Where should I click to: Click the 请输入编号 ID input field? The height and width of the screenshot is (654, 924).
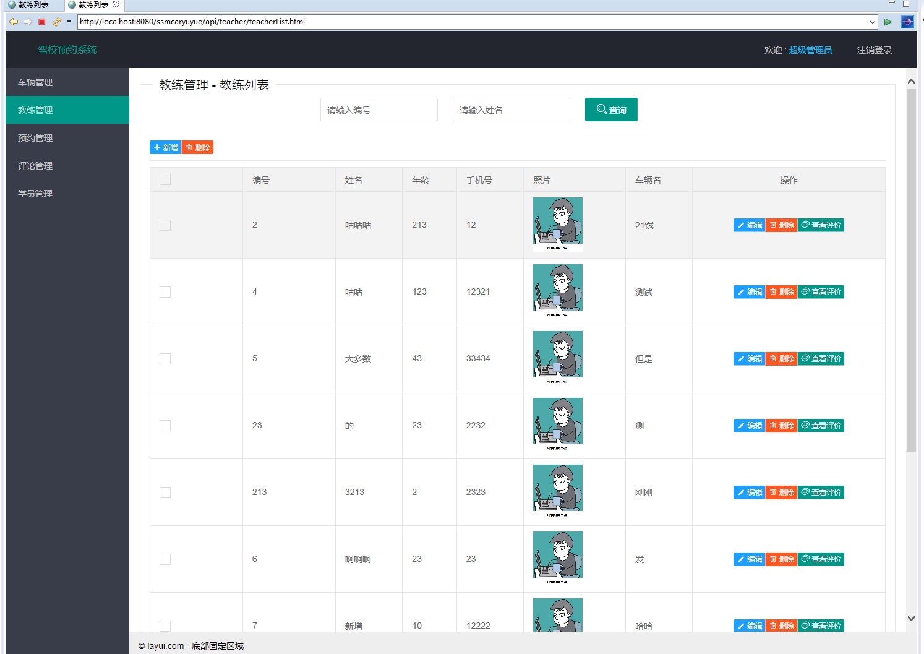[x=379, y=110]
